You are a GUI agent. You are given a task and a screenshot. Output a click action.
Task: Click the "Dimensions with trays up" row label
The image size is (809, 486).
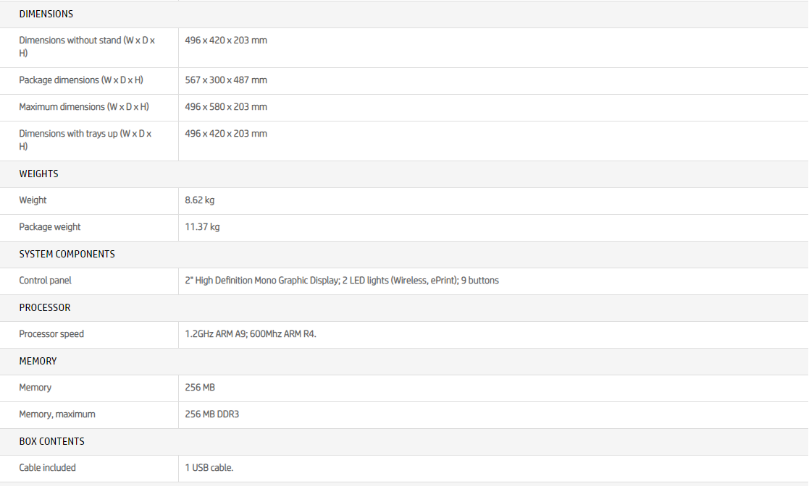[85, 140]
